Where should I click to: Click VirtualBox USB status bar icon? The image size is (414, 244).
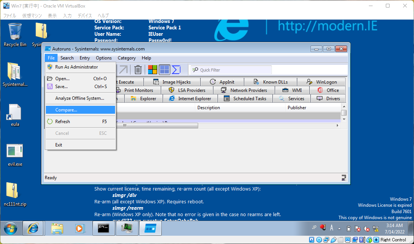[x=334, y=240]
